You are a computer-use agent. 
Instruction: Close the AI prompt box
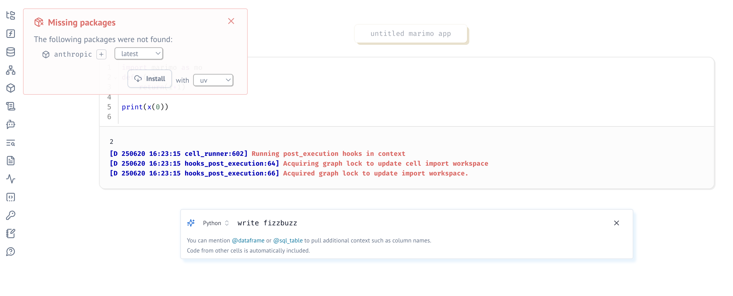(616, 223)
